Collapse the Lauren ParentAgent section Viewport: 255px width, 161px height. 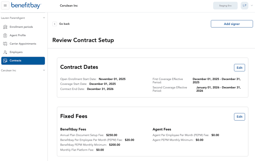(44, 18)
